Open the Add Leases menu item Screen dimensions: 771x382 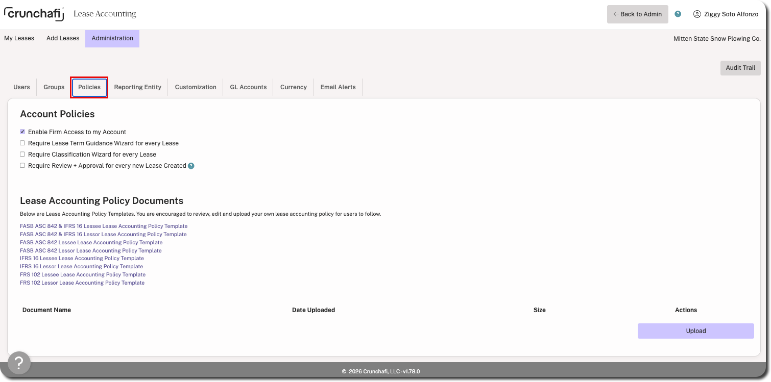click(63, 38)
